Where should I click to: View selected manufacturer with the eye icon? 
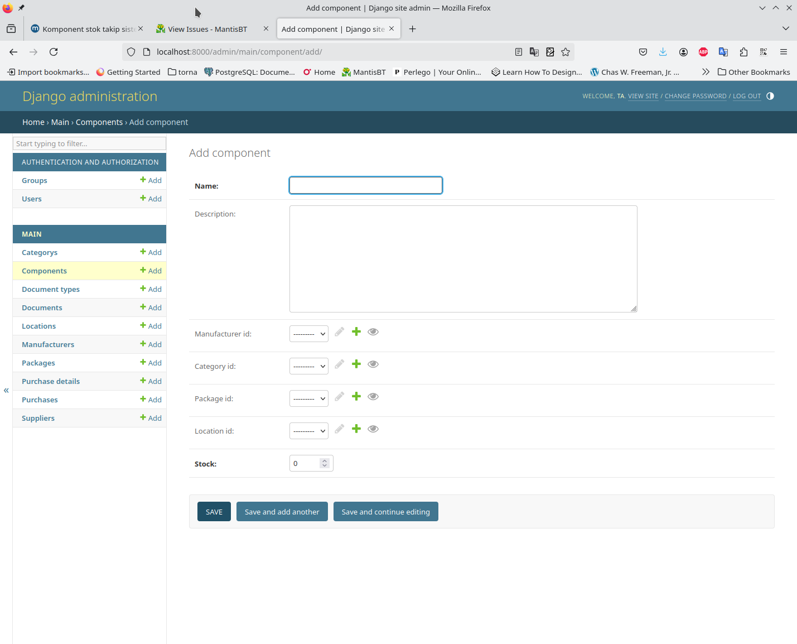(x=373, y=332)
